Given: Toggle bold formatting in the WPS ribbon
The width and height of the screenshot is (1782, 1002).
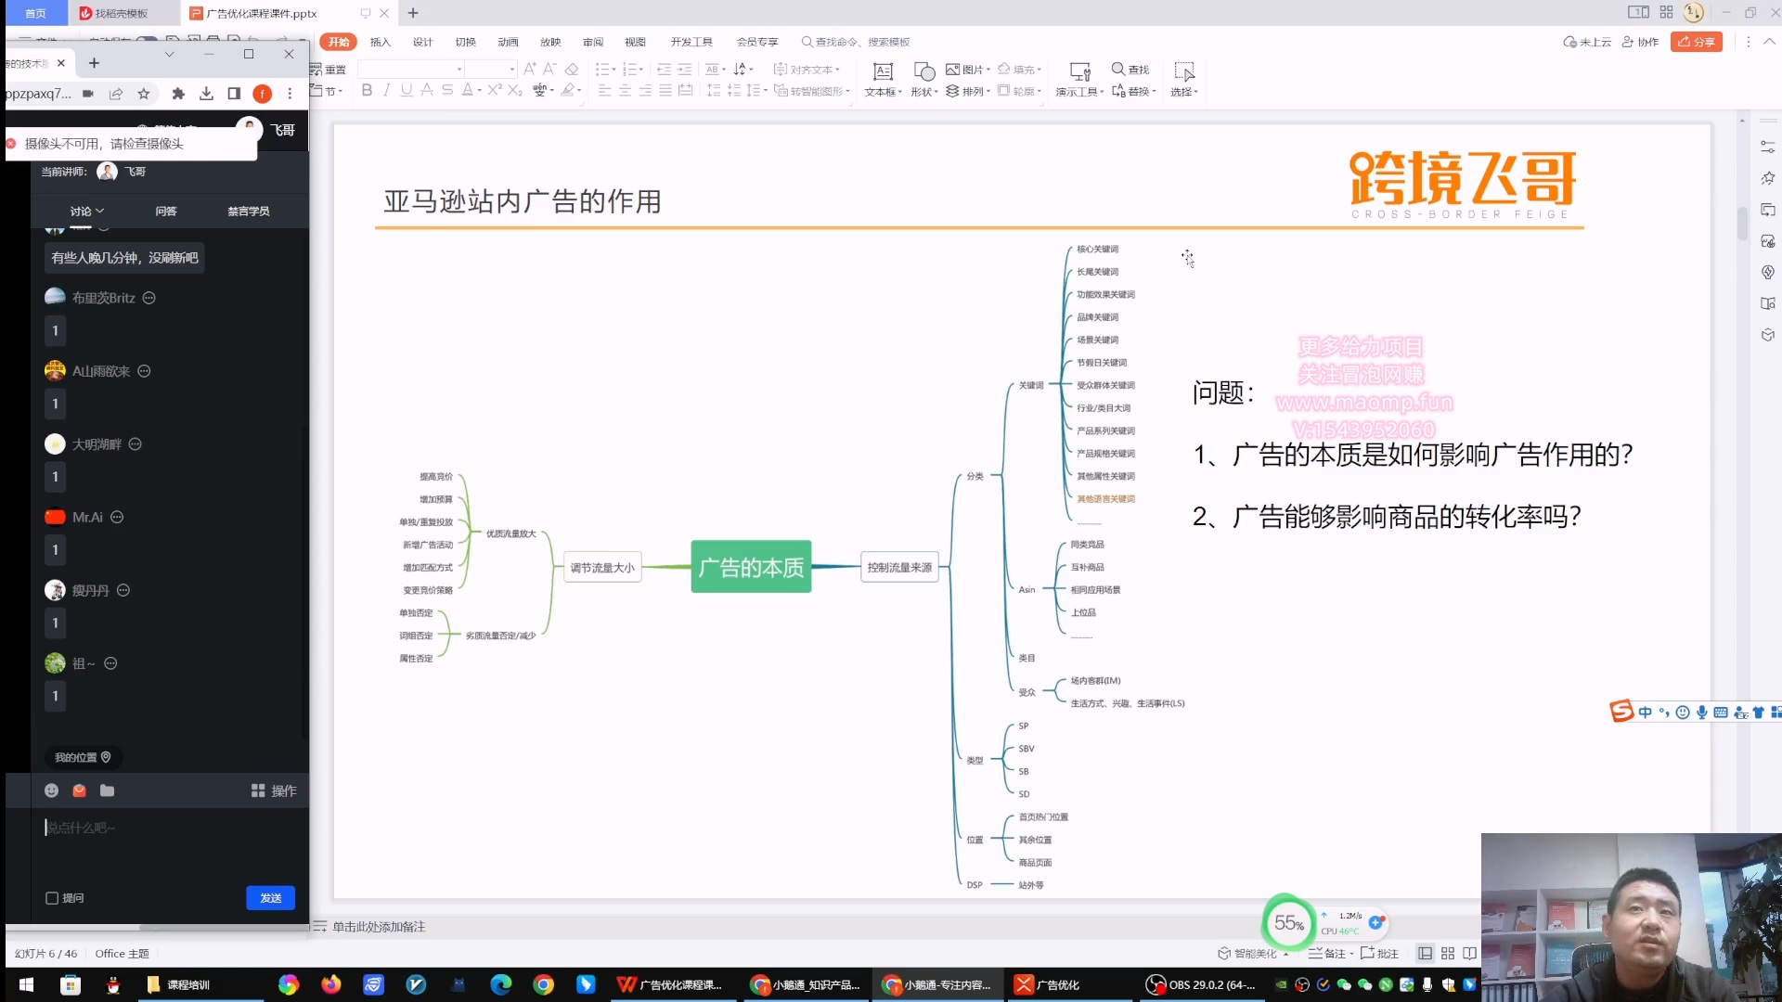Looking at the screenshot, I should [x=367, y=91].
